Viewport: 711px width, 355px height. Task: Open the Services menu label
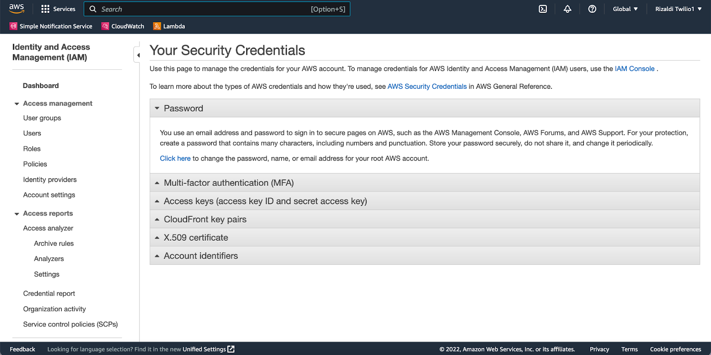coord(64,9)
